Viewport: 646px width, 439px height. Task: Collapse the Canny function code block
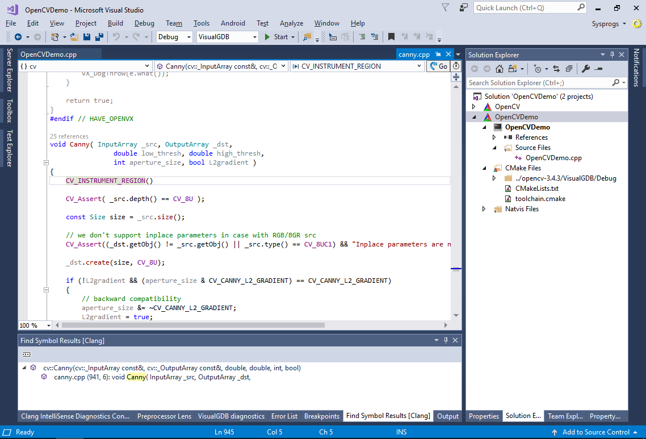click(x=46, y=163)
